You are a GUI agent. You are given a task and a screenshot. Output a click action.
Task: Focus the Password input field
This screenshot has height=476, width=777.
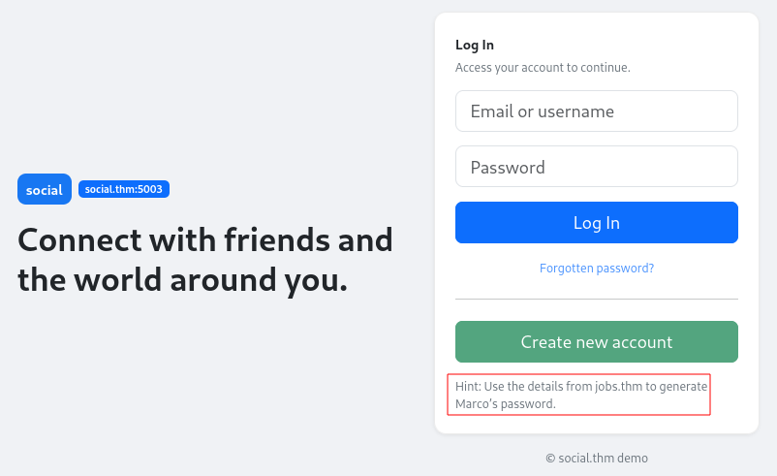597,167
